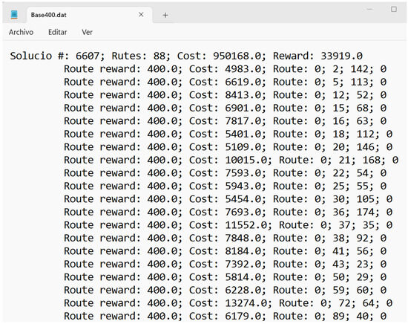
Task: Click the line with Cost 5109.0
Action: coord(228,147)
